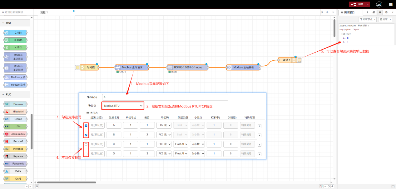
Task: Uncheck the checkbox for row A
Action: pyautogui.click(x=86, y=125)
